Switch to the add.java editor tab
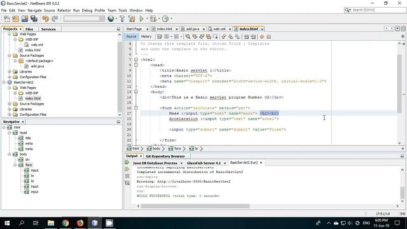This screenshot has width=407, height=229. pyautogui.click(x=193, y=29)
